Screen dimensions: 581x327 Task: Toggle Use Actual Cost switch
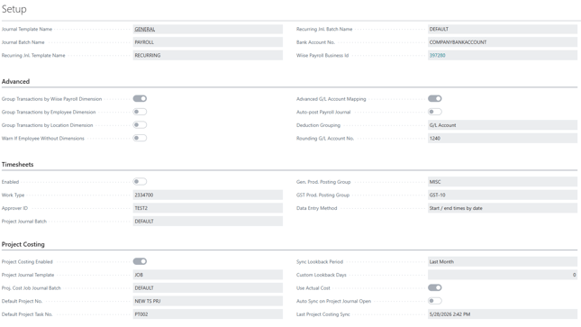(435, 287)
